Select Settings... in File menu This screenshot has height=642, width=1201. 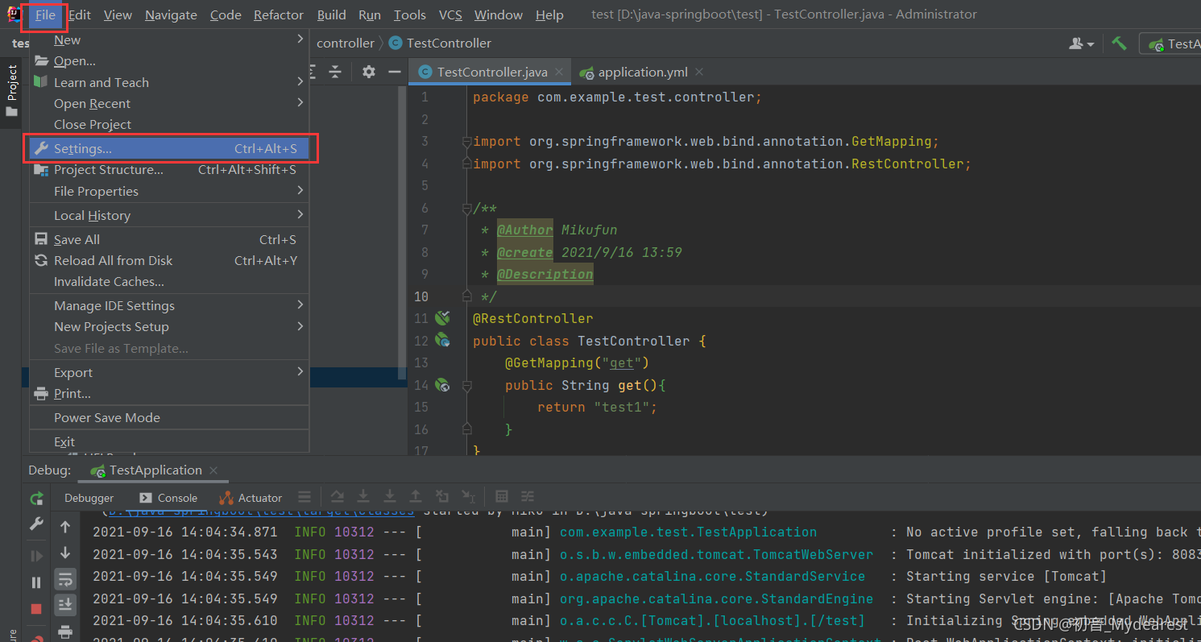[169, 149]
